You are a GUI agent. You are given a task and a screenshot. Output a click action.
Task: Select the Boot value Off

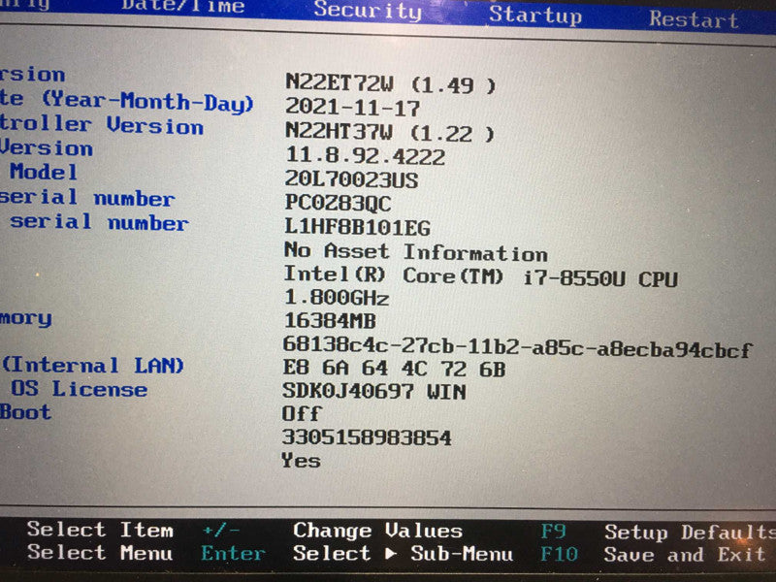(x=302, y=414)
